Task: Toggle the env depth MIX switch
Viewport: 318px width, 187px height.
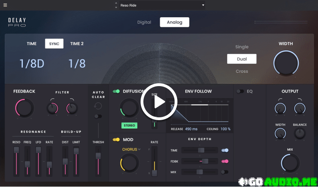Action: (225, 172)
